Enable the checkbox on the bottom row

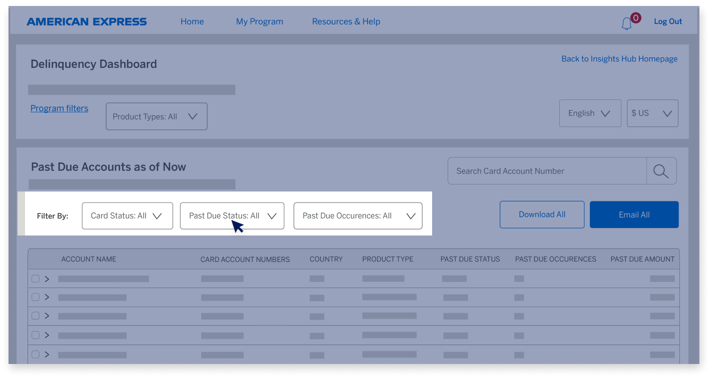(x=35, y=354)
